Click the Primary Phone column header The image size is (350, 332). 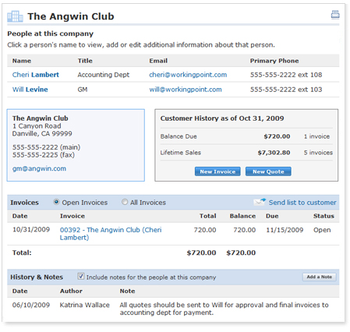(274, 61)
